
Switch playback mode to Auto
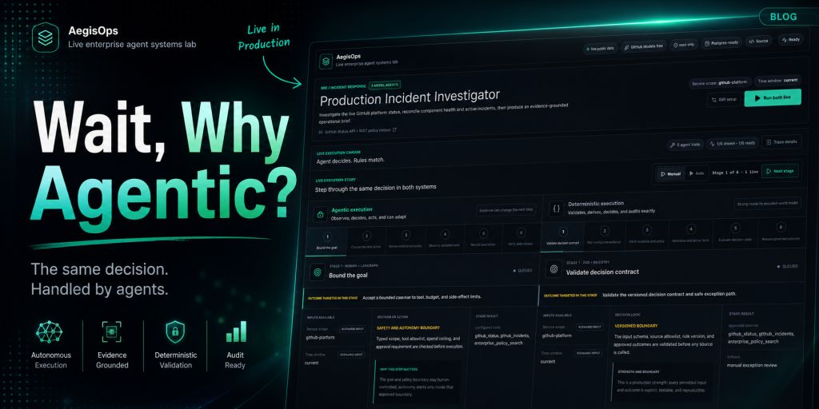697,173
